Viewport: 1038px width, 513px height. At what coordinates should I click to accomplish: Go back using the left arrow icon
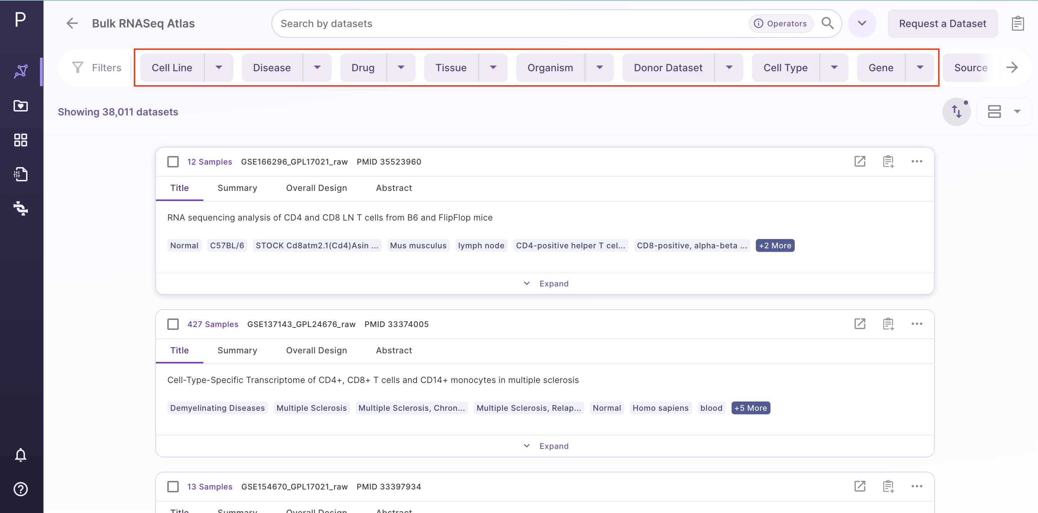72,24
